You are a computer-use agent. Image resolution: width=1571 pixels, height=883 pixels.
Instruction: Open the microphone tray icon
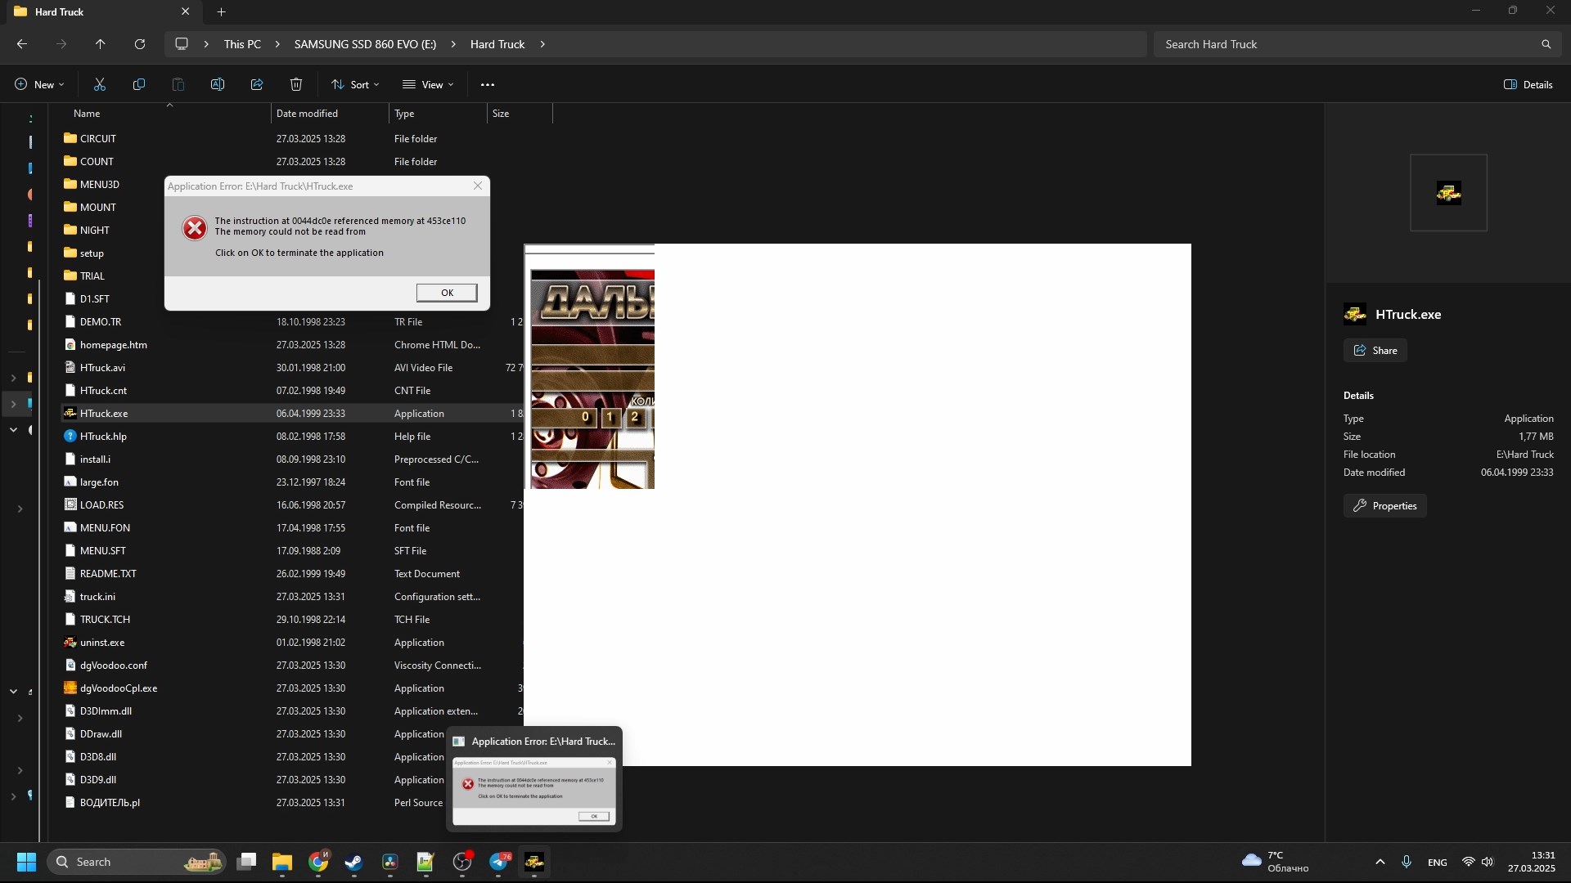coord(1407,862)
